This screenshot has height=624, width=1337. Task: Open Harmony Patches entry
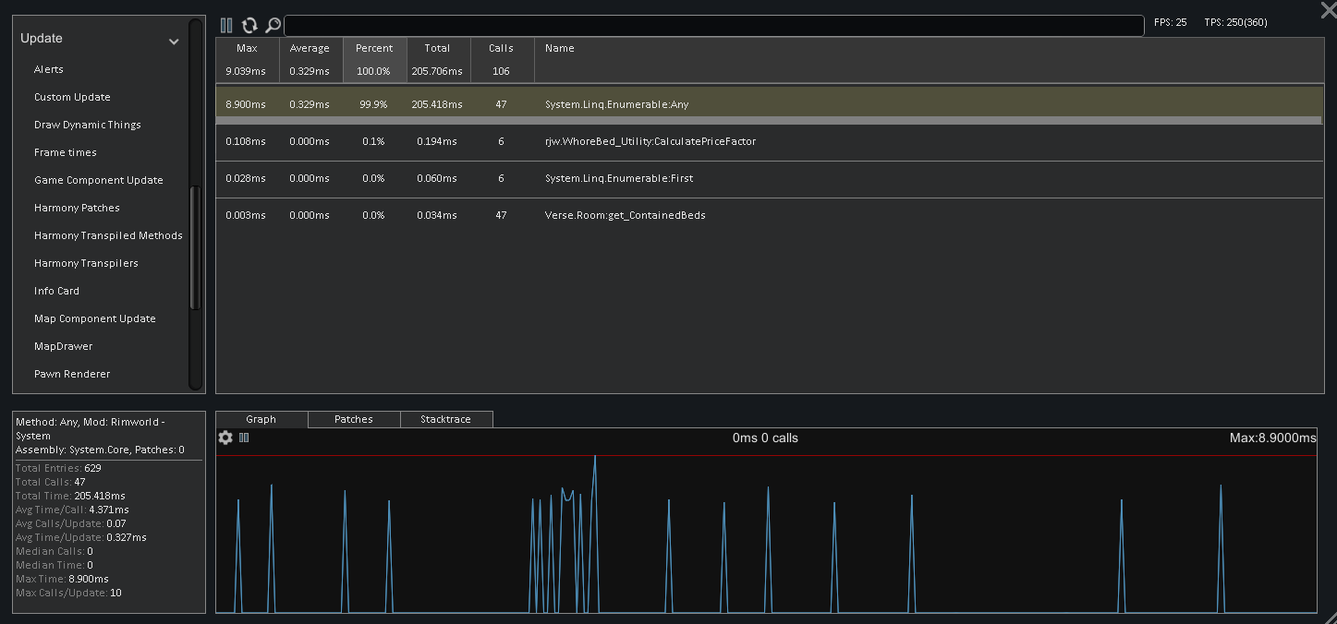pyautogui.click(x=77, y=208)
